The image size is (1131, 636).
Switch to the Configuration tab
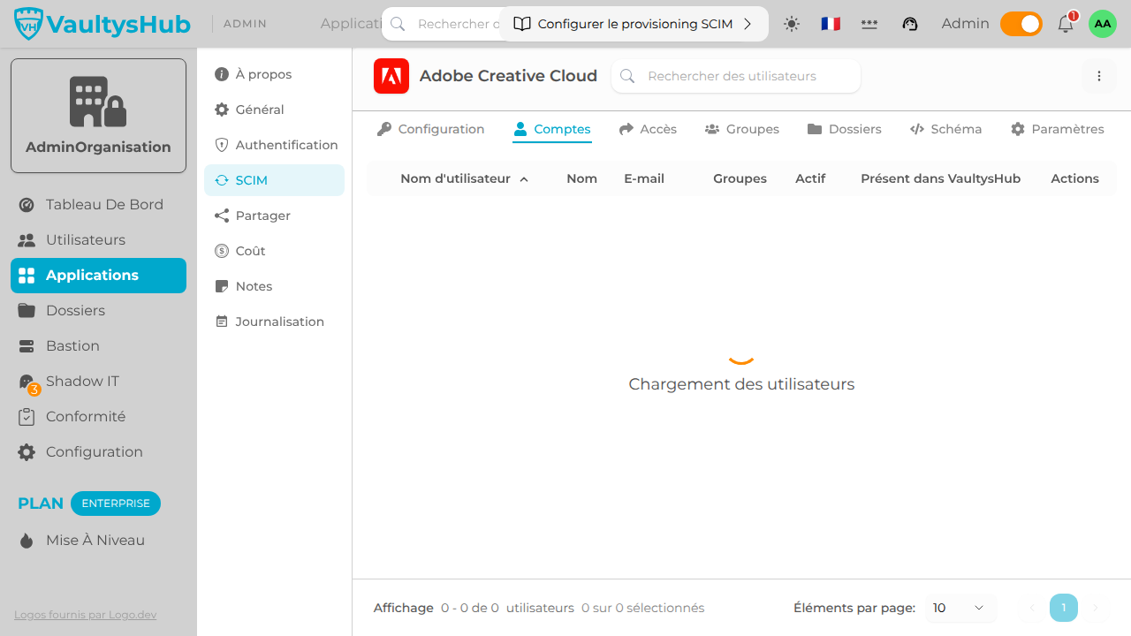point(430,129)
